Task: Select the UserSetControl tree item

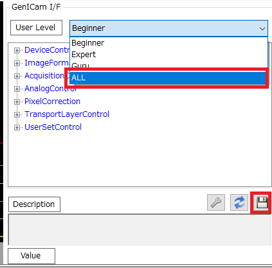Action: click(x=53, y=127)
